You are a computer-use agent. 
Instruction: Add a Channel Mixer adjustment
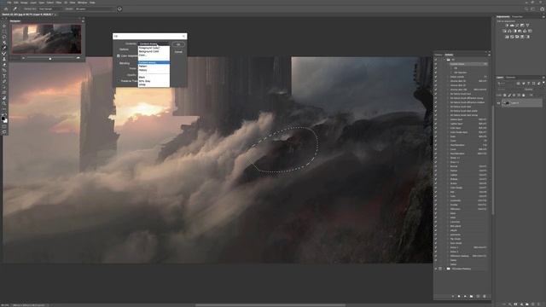coord(525,31)
